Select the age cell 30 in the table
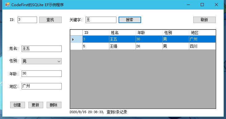Image resolution: width=226 pixels, height=119 pixels. [x=149, y=39]
